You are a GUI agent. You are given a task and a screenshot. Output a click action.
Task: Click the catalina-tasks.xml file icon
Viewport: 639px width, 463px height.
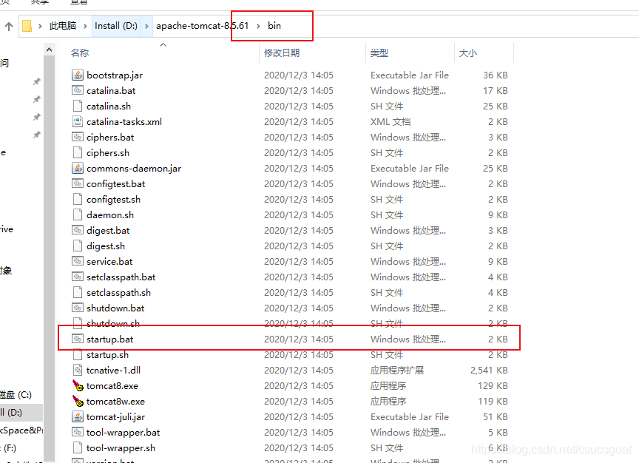[x=78, y=121]
